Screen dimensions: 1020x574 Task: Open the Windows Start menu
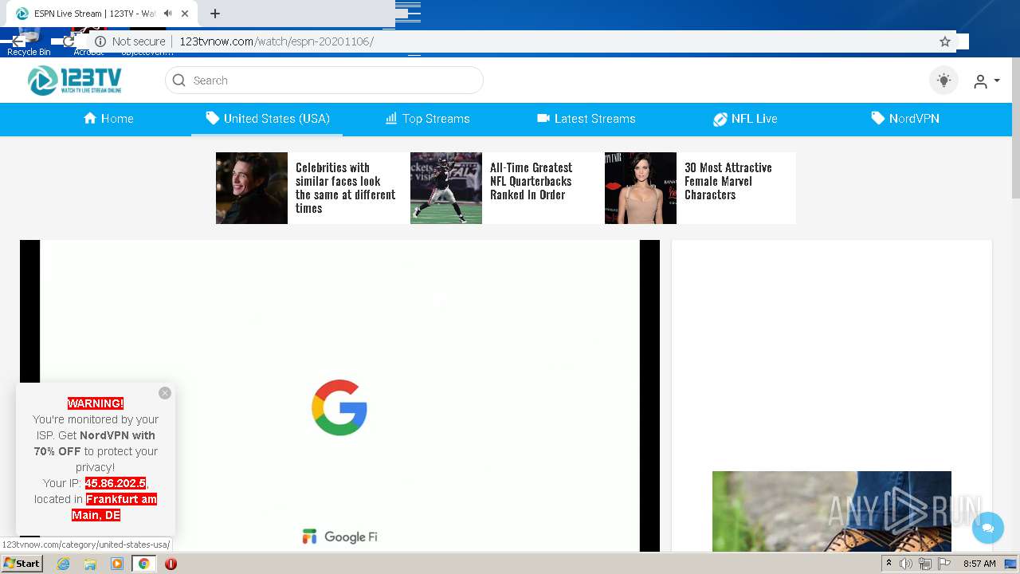tap(22, 563)
